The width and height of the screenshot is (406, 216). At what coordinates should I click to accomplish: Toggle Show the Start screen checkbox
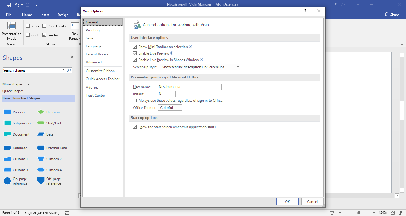(x=135, y=127)
